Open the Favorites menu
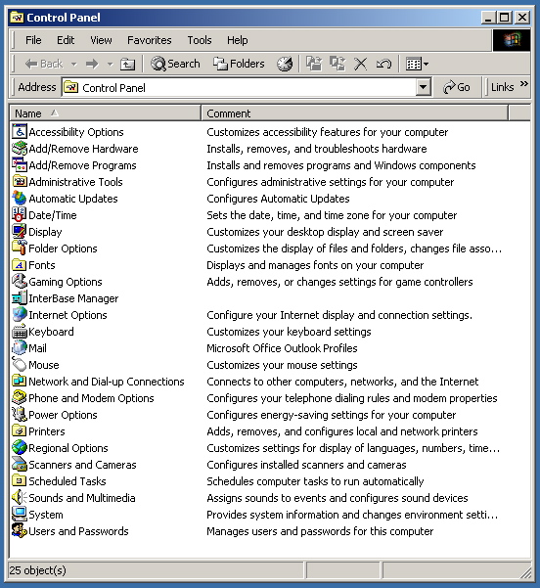The image size is (540, 588). coord(150,40)
